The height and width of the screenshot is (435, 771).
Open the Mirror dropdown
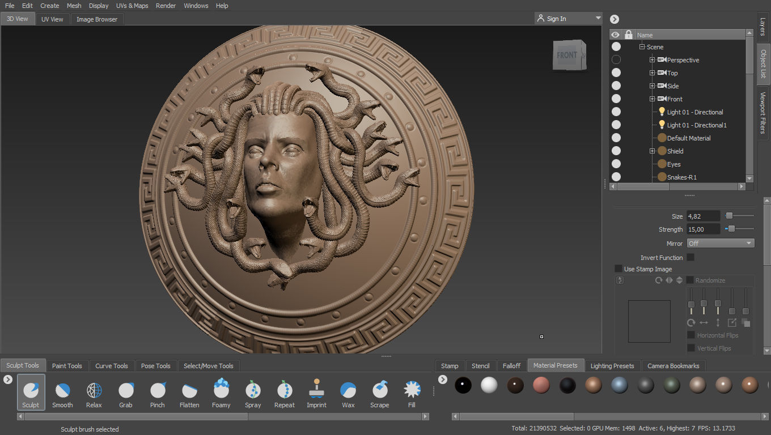pyautogui.click(x=721, y=243)
